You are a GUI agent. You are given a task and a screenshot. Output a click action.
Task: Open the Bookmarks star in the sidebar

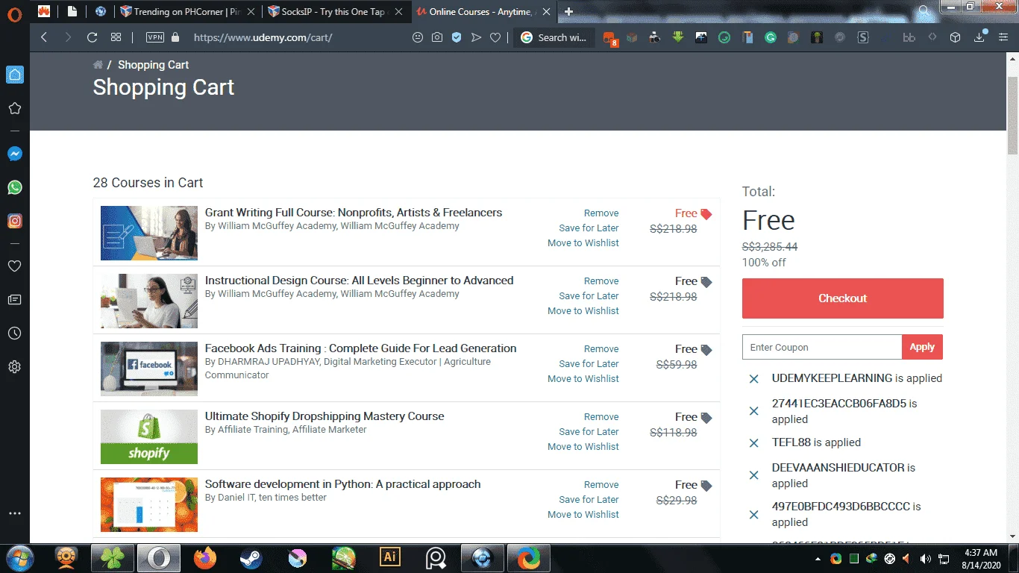coord(15,108)
